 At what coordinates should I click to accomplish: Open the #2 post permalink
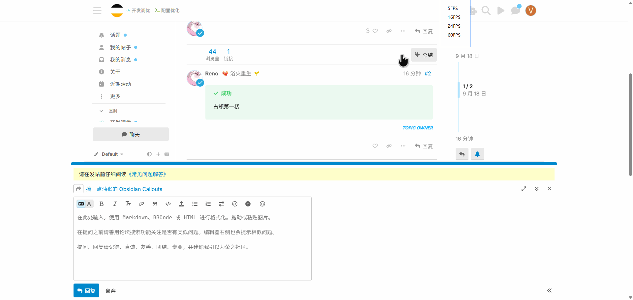coord(428,73)
